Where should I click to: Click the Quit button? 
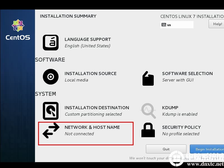click(x=166, y=149)
